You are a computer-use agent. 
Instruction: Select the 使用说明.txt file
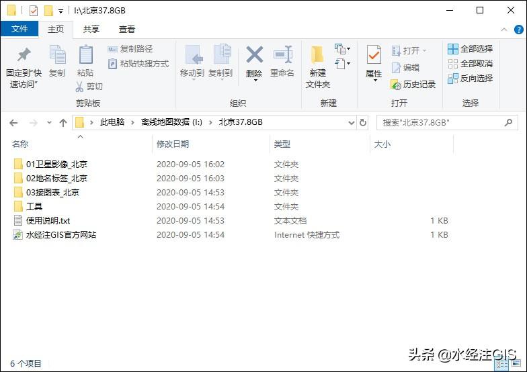click(x=48, y=221)
